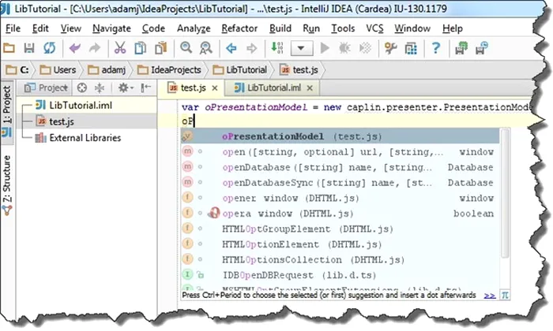This screenshot has height=331, width=553.
Task: Open Settings via wrench toolbar icon
Action: click(x=390, y=47)
